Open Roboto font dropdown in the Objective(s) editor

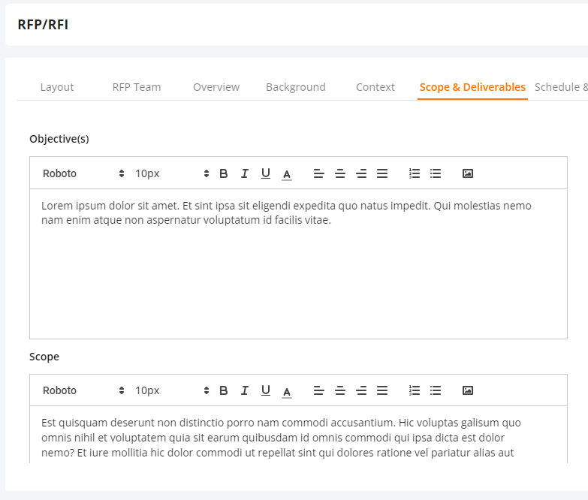(83, 173)
